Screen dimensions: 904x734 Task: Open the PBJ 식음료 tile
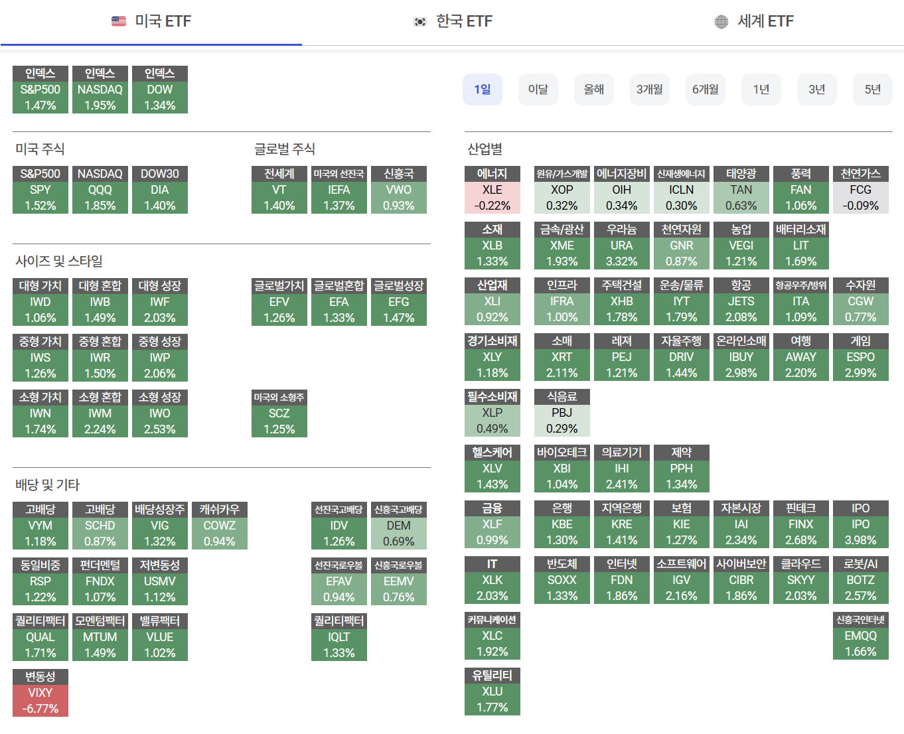coord(562,413)
